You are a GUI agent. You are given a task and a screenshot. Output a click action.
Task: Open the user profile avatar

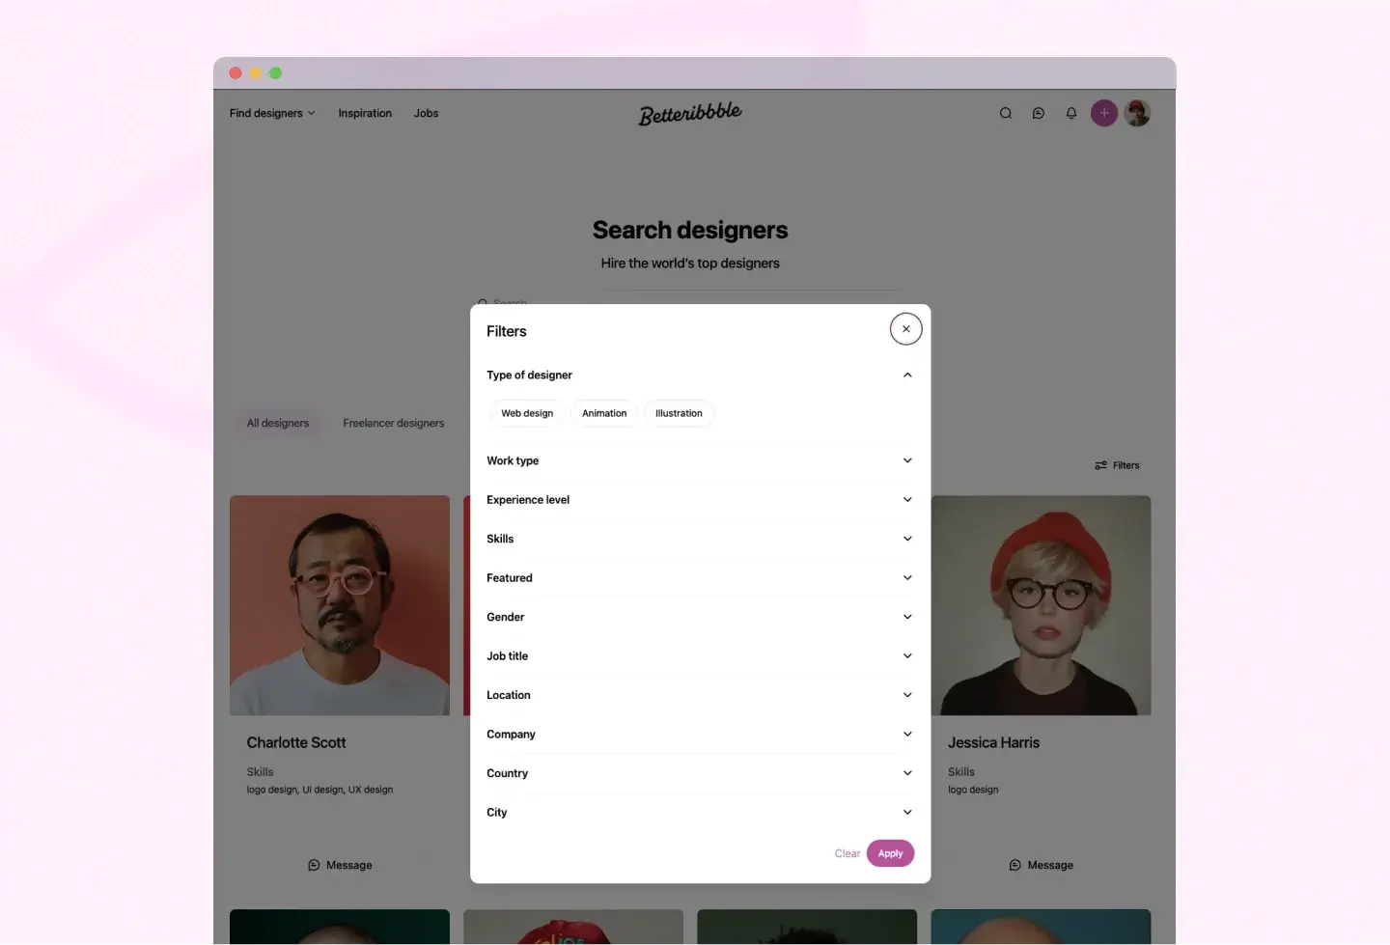pos(1137,113)
